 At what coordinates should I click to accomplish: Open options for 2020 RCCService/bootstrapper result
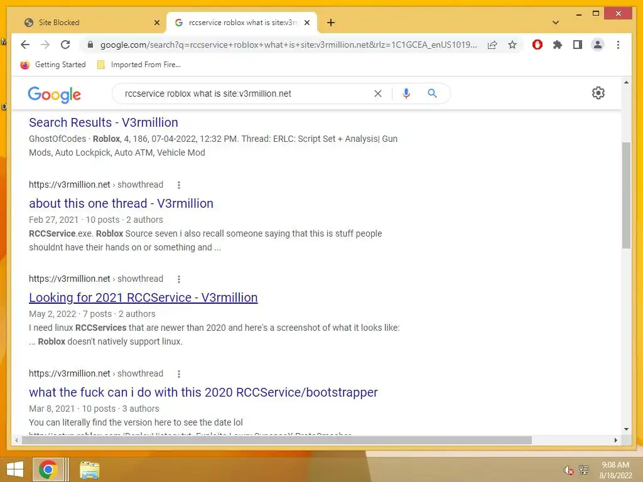179,374
